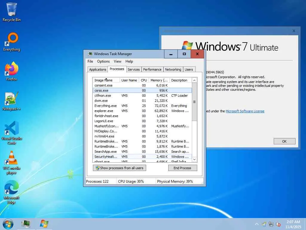Maximize the Task Manager window
Image resolution: width=306 pixels, height=230 pixels.
[x=184, y=54]
